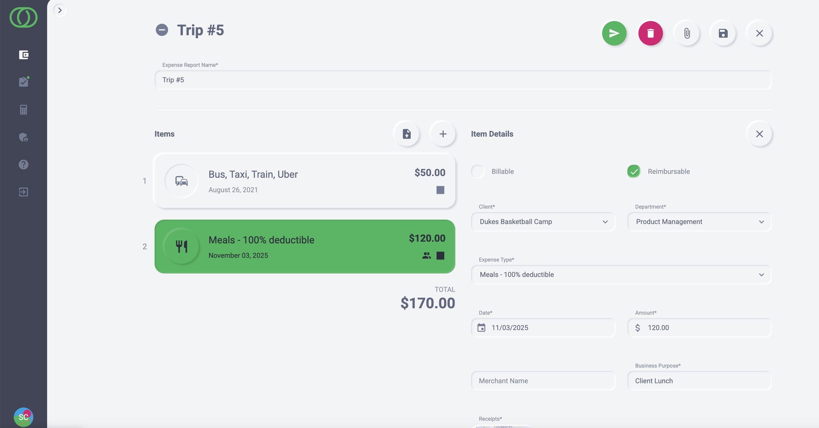Click the logout arrow icon in the sidebar

click(24, 192)
